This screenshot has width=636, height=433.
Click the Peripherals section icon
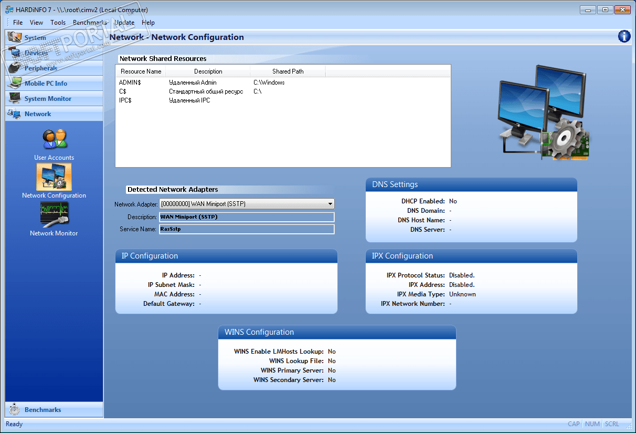pos(15,68)
